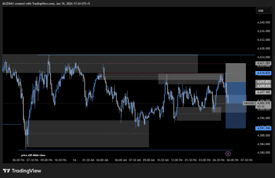This screenshot has height=178, width=275.
Task: Open the USD currency selector
Action: pyautogui.click(x=264, y=11)
